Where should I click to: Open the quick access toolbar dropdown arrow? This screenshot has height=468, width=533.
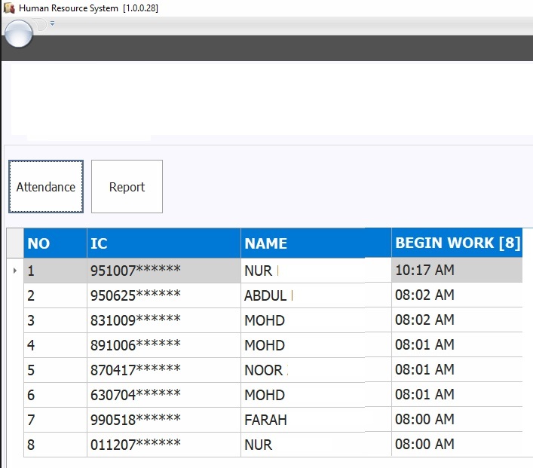click(x=52, y=24)
